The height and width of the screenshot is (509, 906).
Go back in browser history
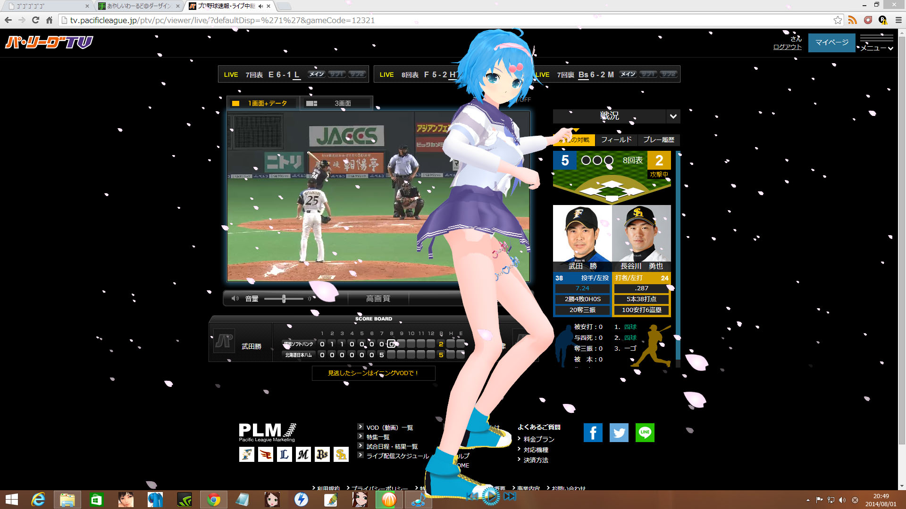[x=8, y=20]
